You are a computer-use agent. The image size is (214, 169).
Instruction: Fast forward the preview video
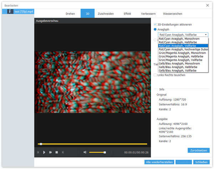pyautogui.click(x=50, y=152)
